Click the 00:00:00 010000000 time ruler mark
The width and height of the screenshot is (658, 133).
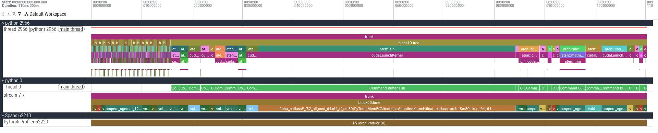(152, 4)
